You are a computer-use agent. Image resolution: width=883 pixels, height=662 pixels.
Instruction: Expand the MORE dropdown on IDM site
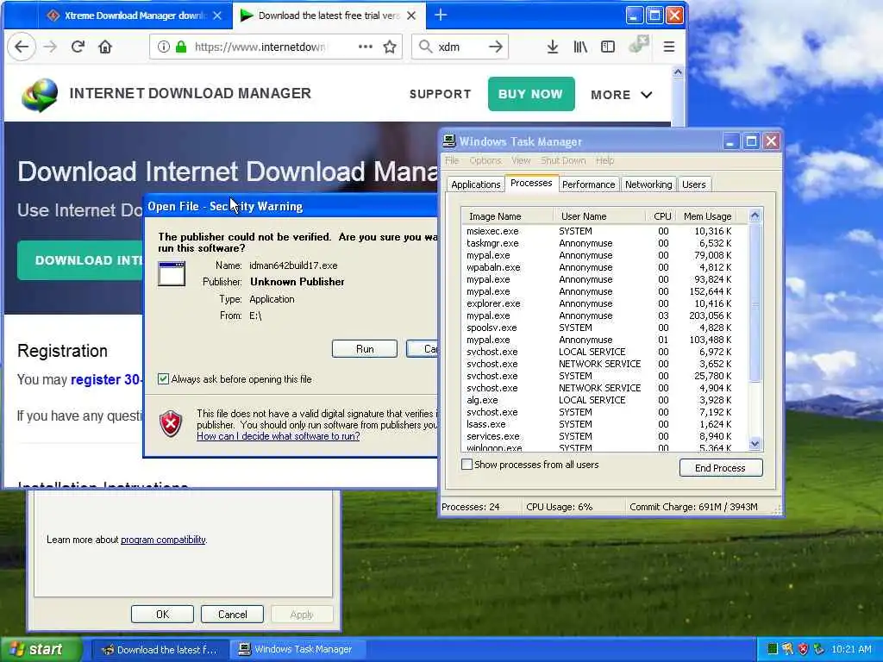[621, 95]
